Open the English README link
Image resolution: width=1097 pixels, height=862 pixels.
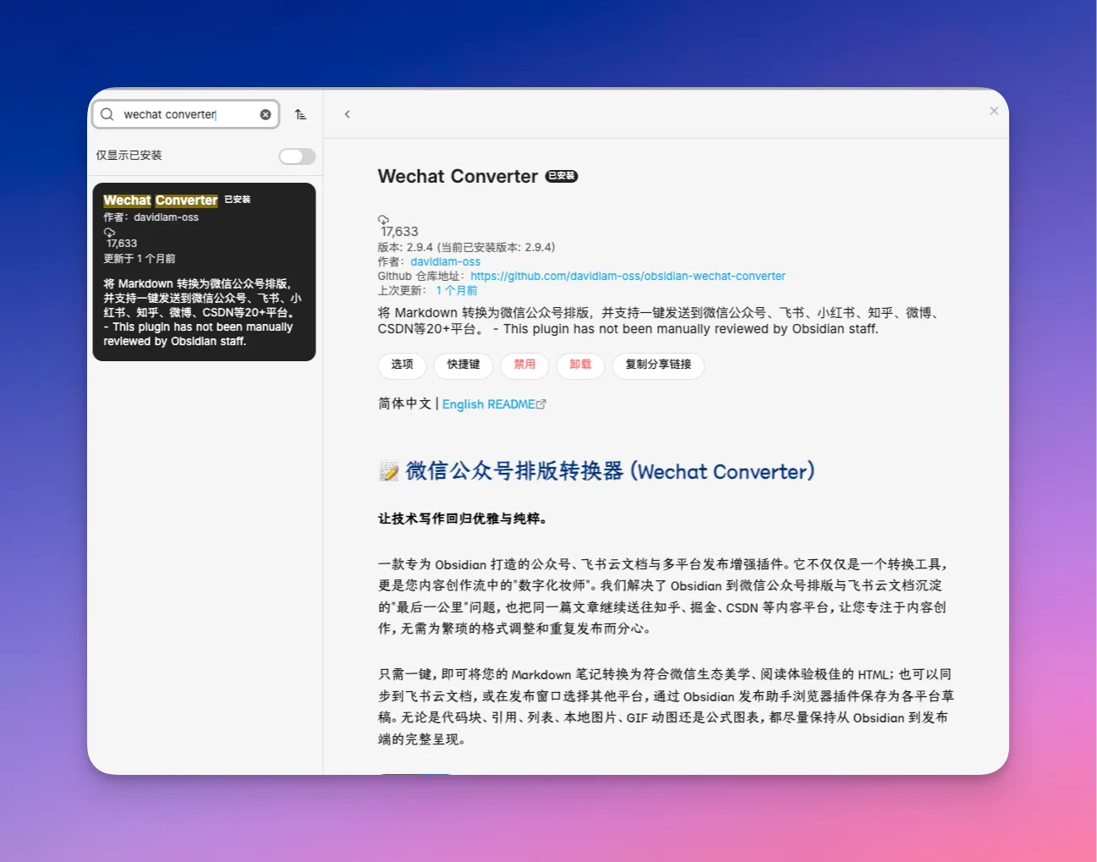[494, 404]
